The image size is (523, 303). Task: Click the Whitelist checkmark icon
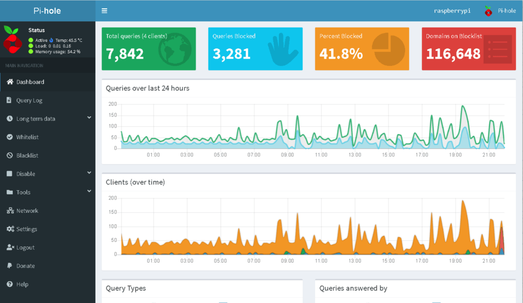10,137
